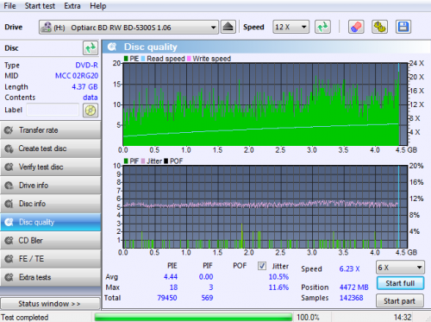
Task: Open the CD Bler test
Action: 51,241
